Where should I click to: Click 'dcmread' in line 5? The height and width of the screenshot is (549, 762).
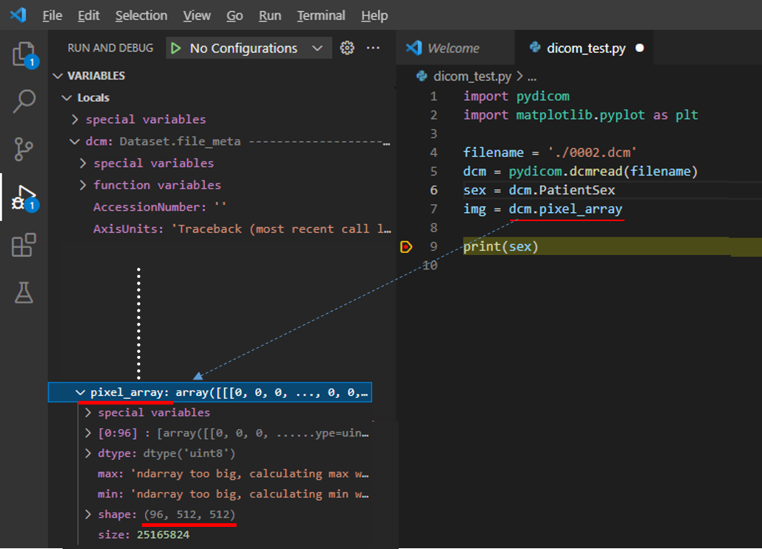[595, 172]
